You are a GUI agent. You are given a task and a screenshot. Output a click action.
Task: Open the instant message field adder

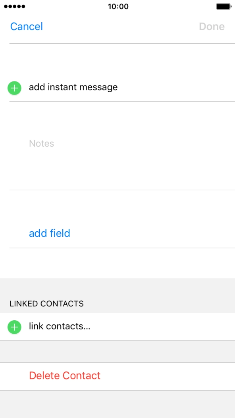[x=73, y=87]
